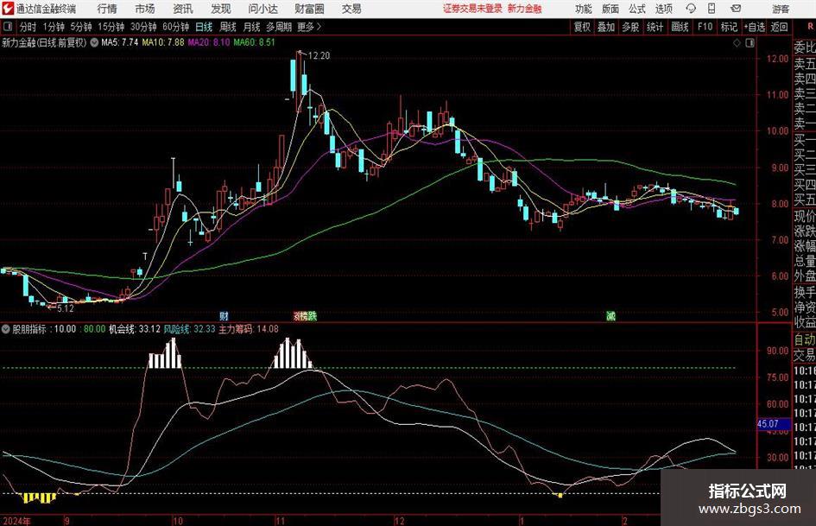Open the 公式 menu
The width and height of the screenshot is (816, 526).
click(x=636, y=9)
